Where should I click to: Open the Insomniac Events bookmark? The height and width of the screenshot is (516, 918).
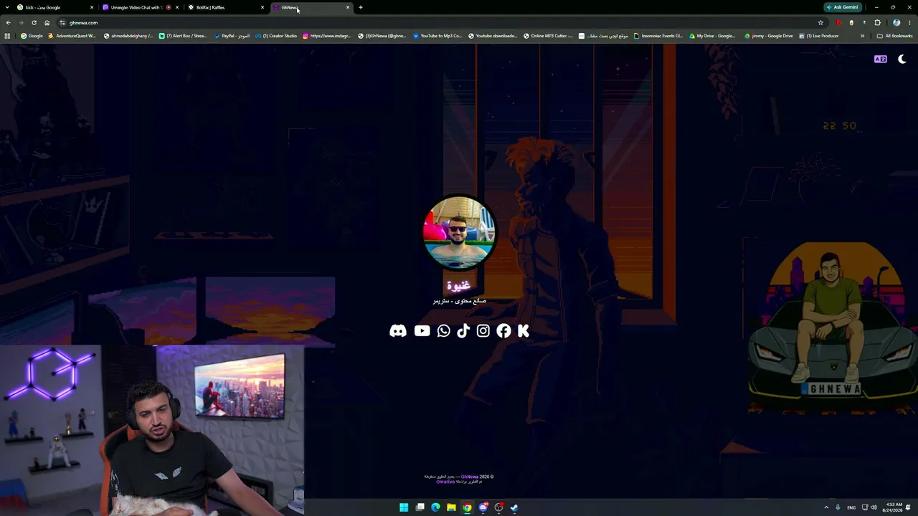[658, 36]
